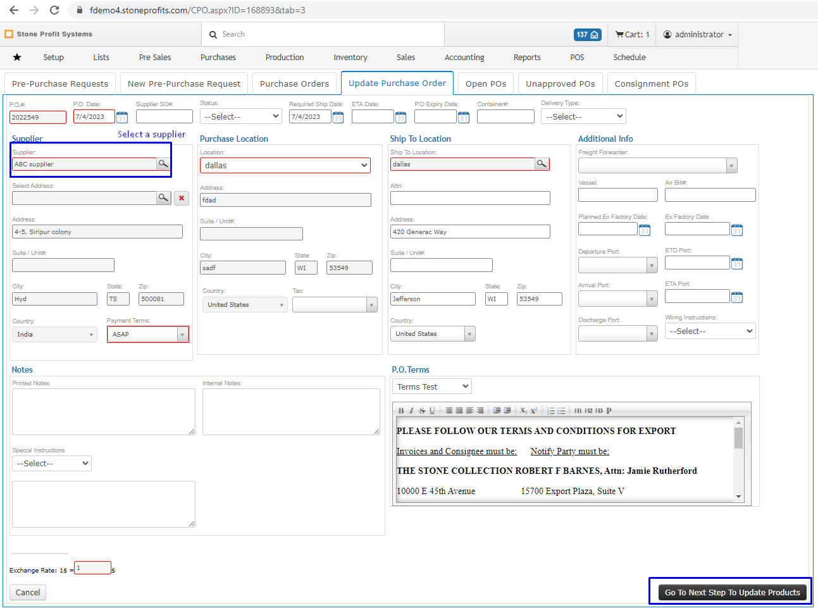The height and width of the screenshot is (613, 818).
Task: Open calendar for Required Ship Date
Action: [x=338, y=117]
